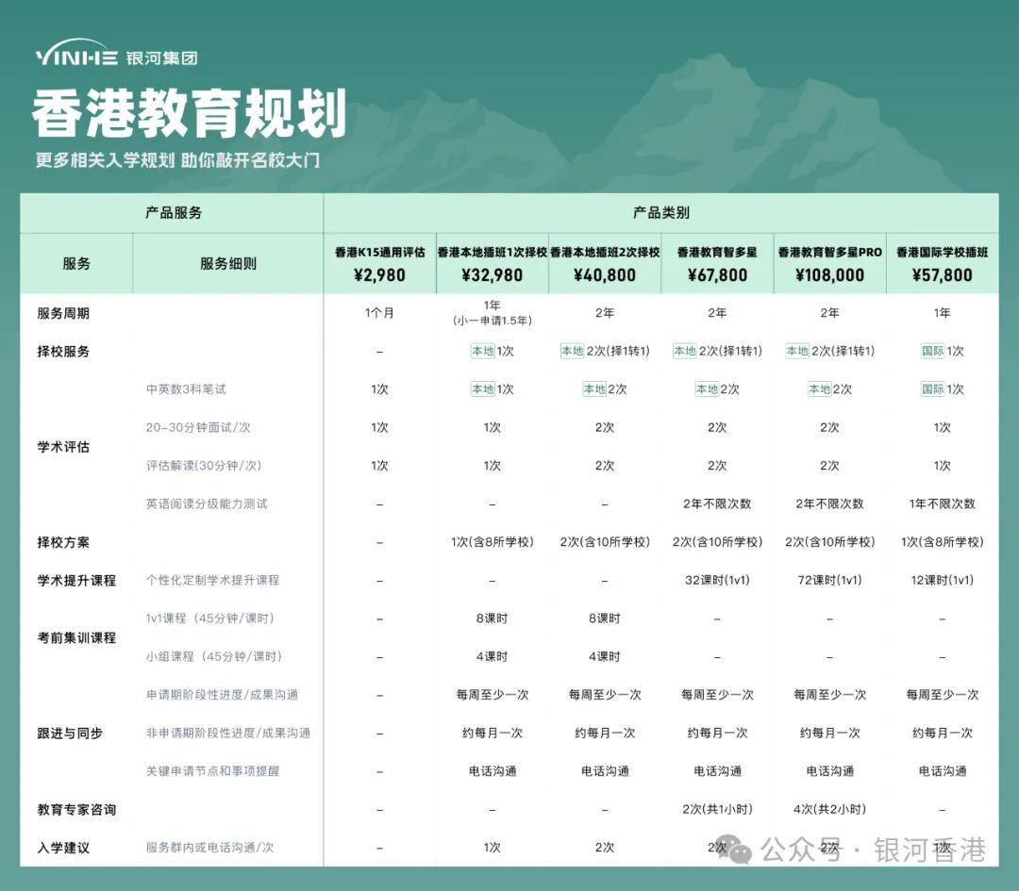Select the 香港本地插班1次择校 product heading
Viewport: 1019px width, 891px height.
(x=492, y=252)
